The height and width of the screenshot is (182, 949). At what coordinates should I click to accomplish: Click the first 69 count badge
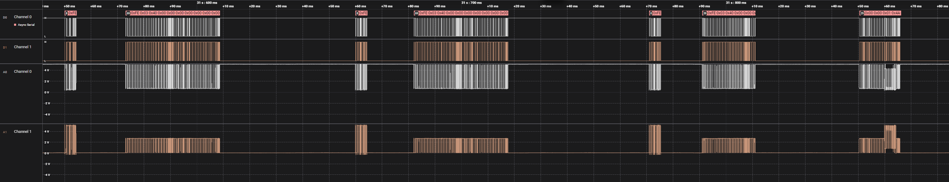point(128,13)
